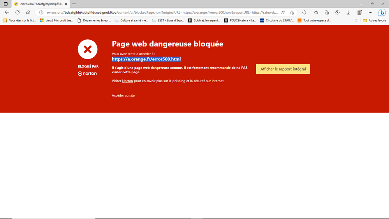This screenshot has width=389, height=219.
Task: Open 'Circulaire du 23/07/...' bookmark
Action: [x=277, y=20]
